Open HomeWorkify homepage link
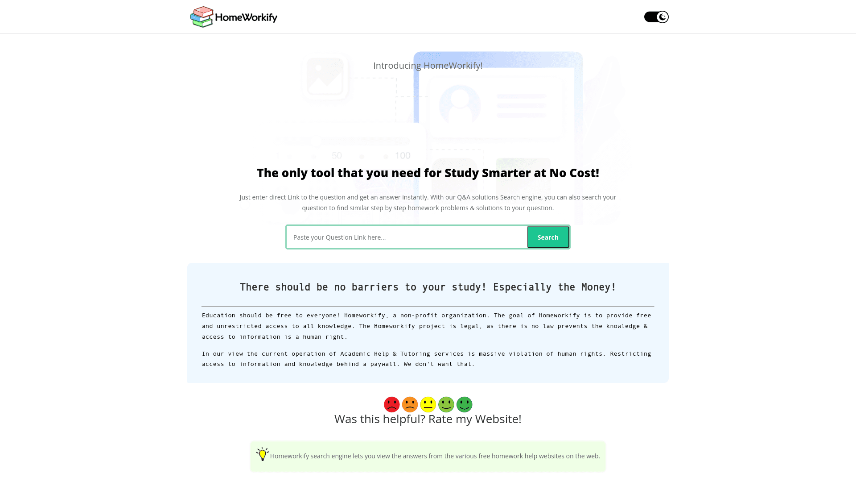This screenshot has height=482, width=856. 234,17
